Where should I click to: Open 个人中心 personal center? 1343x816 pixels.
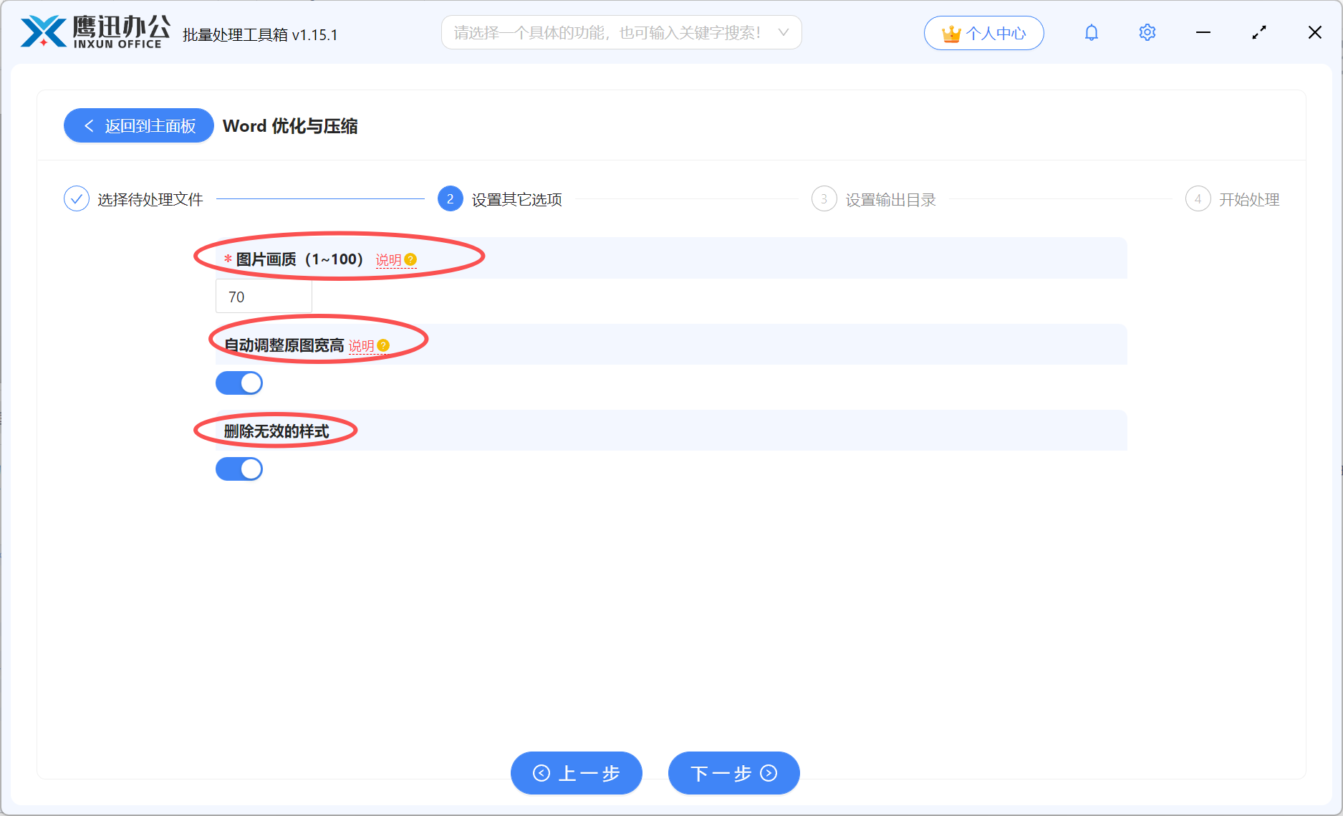tap(983, 33)
